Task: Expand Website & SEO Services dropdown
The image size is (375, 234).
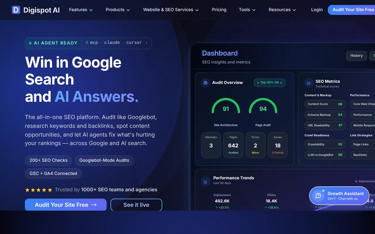Action: [171, 10]
